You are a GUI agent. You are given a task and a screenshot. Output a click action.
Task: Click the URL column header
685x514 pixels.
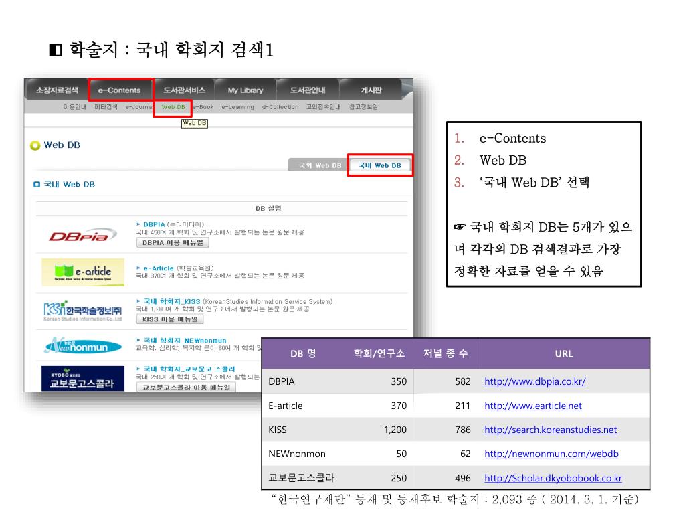pos(563,353)
